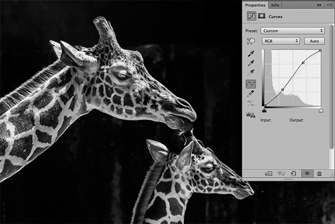Open the panel flyout menu arrow
This screenshot has width=335, height=224.
(328, 5)
